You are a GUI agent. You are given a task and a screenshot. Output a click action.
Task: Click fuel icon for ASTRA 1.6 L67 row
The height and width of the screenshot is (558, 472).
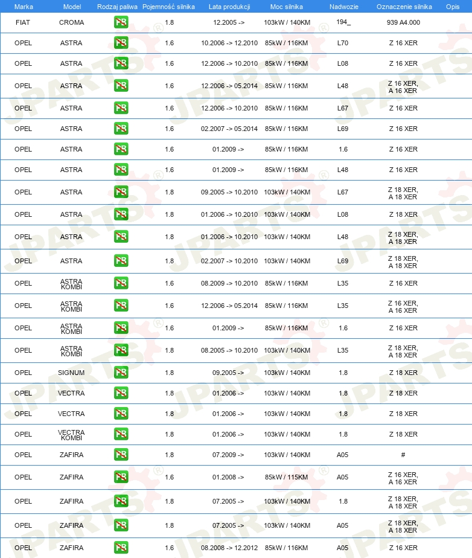pos(121,108)
